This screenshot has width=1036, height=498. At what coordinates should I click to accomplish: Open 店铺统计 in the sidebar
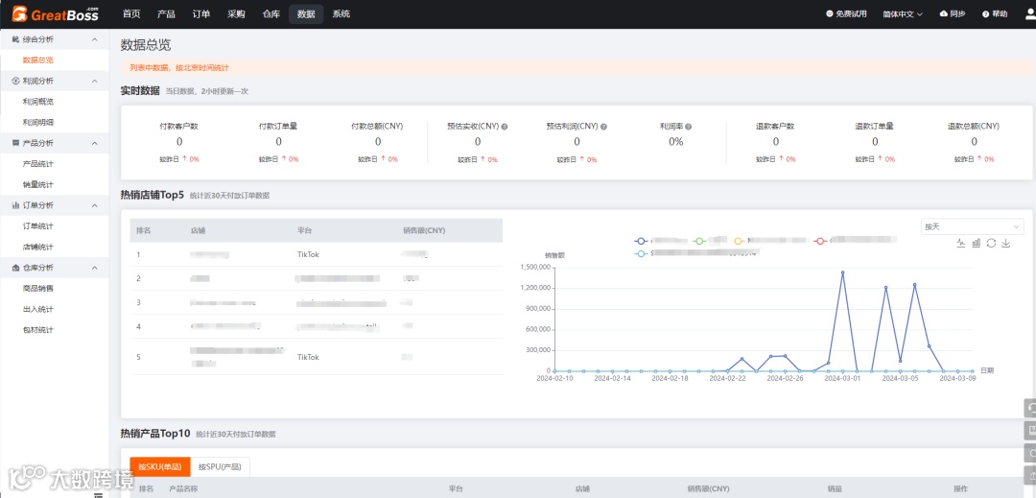pyautogui.click(x=37, y=247)
